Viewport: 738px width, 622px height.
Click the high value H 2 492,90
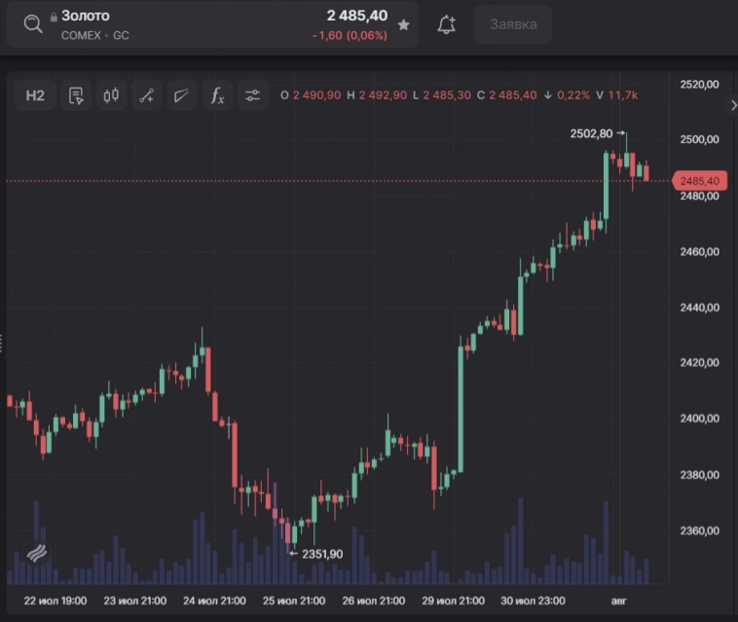(x=377, y=95)
